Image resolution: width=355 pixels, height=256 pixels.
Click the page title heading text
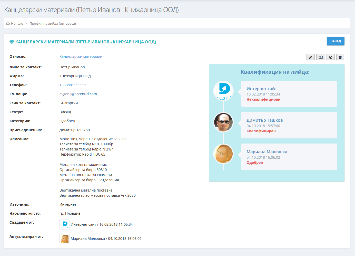coord(91,10)
